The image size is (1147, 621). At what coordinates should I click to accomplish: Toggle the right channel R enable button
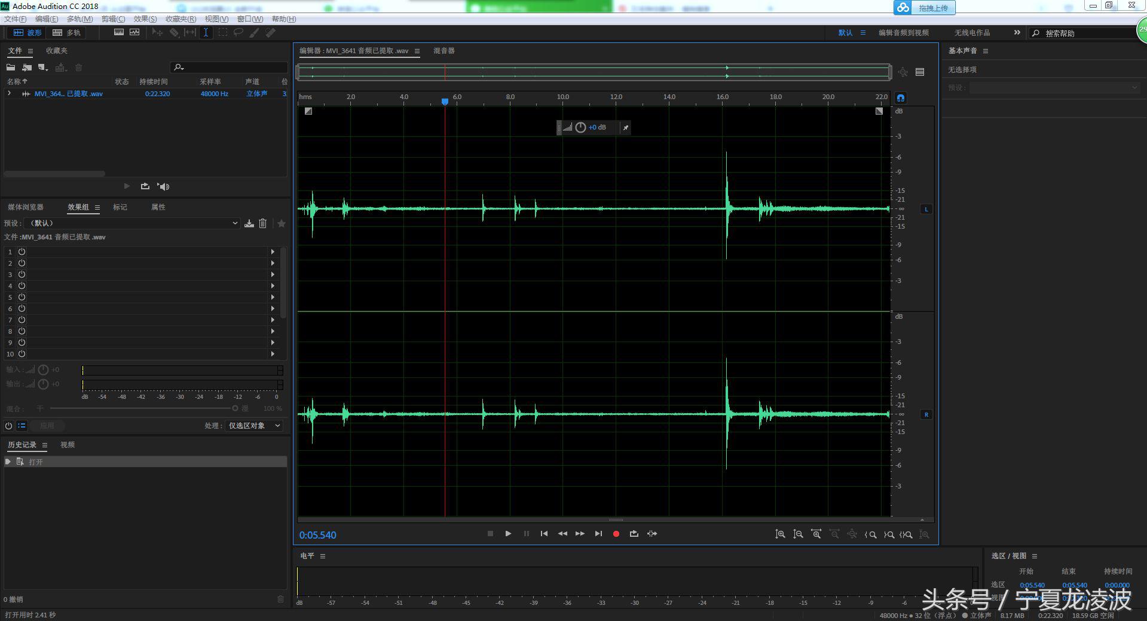coord(926,414)
